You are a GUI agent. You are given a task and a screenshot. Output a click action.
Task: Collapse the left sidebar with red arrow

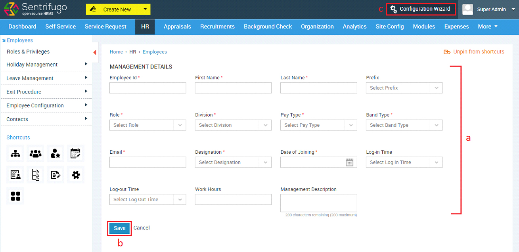(95, 52)
